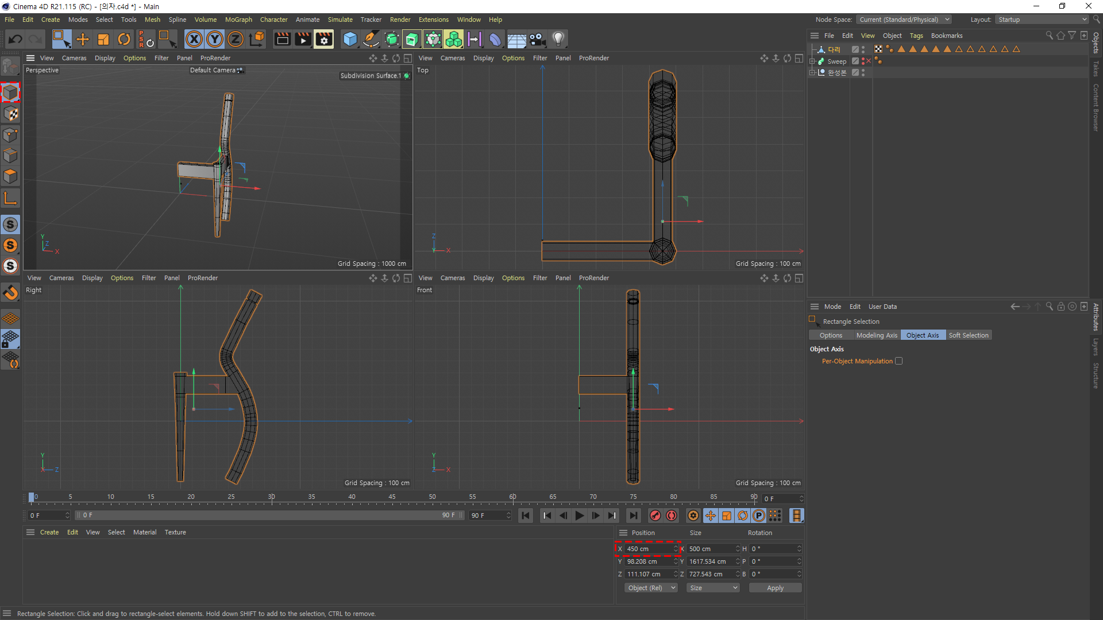1103x620 pixels.
Task: Open the MoGraph menu
Action: tap(238, 20)
